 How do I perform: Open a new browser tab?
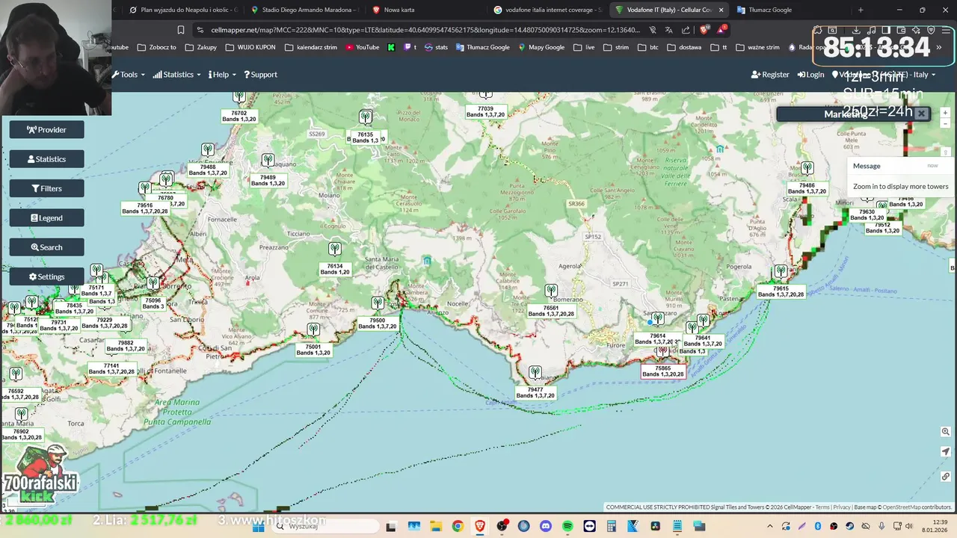tap(861, 10)
